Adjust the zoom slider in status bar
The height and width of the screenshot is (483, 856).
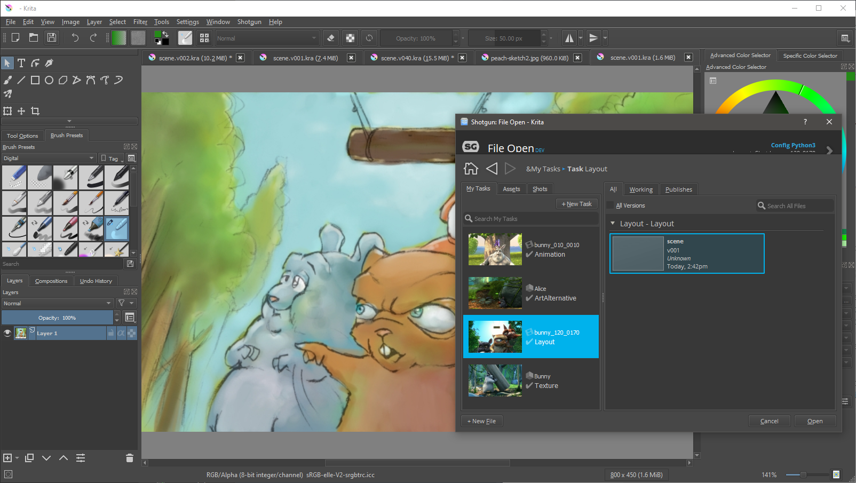click(x=806, y=474)
